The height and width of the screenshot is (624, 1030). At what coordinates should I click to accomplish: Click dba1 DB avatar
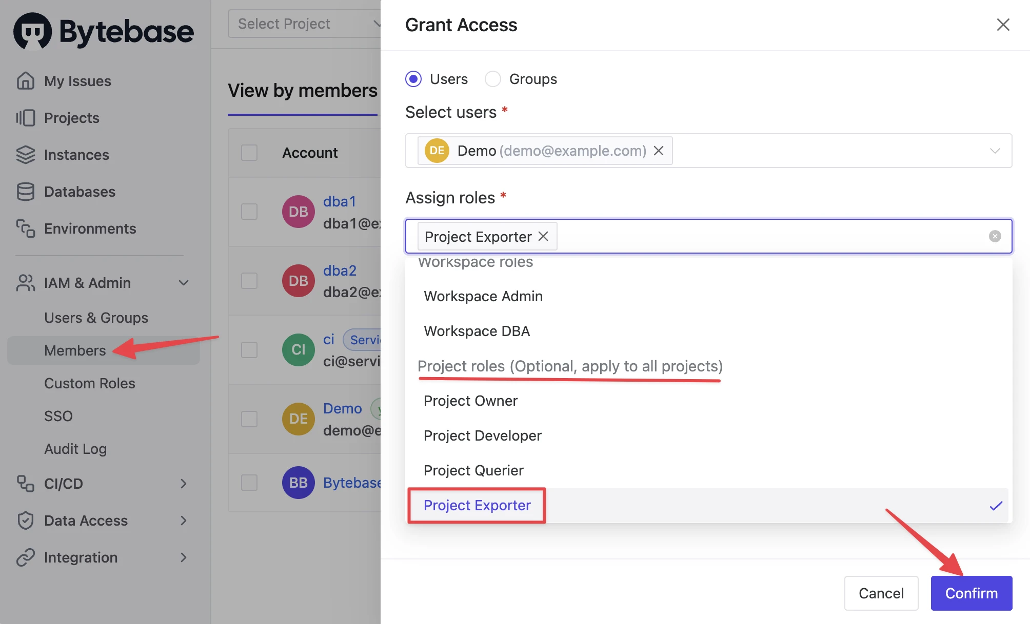coord(299,212)
